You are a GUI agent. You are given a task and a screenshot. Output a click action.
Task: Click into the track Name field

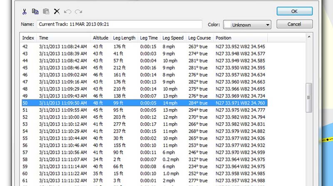coord(119,25)
